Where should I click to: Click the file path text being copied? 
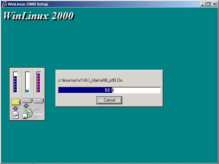pyautogui.click(x=90, y=80)
